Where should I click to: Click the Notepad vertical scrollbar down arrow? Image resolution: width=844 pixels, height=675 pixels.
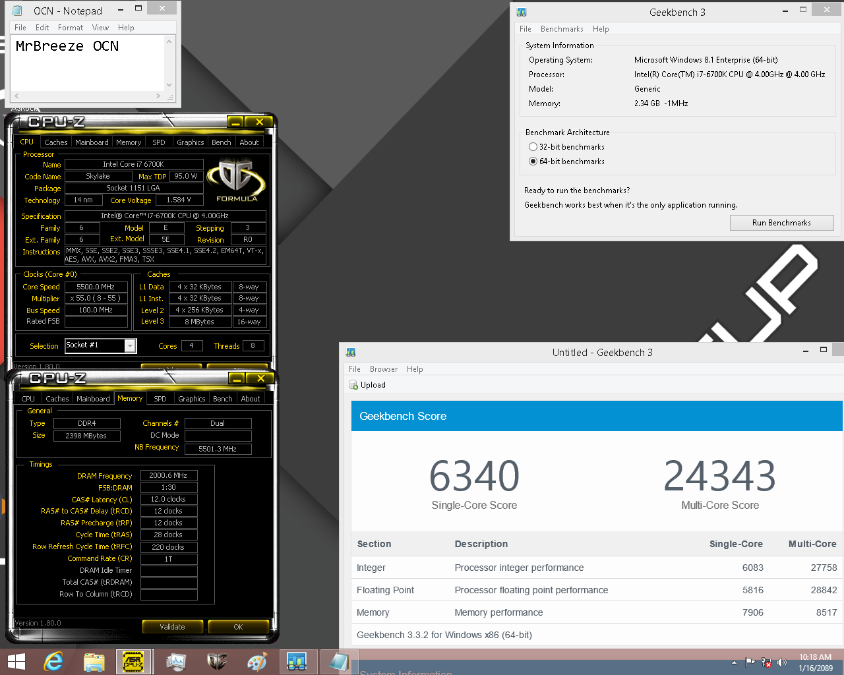tap(169, 85)
